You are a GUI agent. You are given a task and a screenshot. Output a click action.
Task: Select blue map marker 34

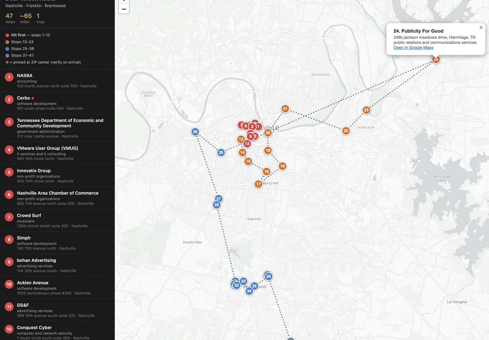(x=249, y=291)
